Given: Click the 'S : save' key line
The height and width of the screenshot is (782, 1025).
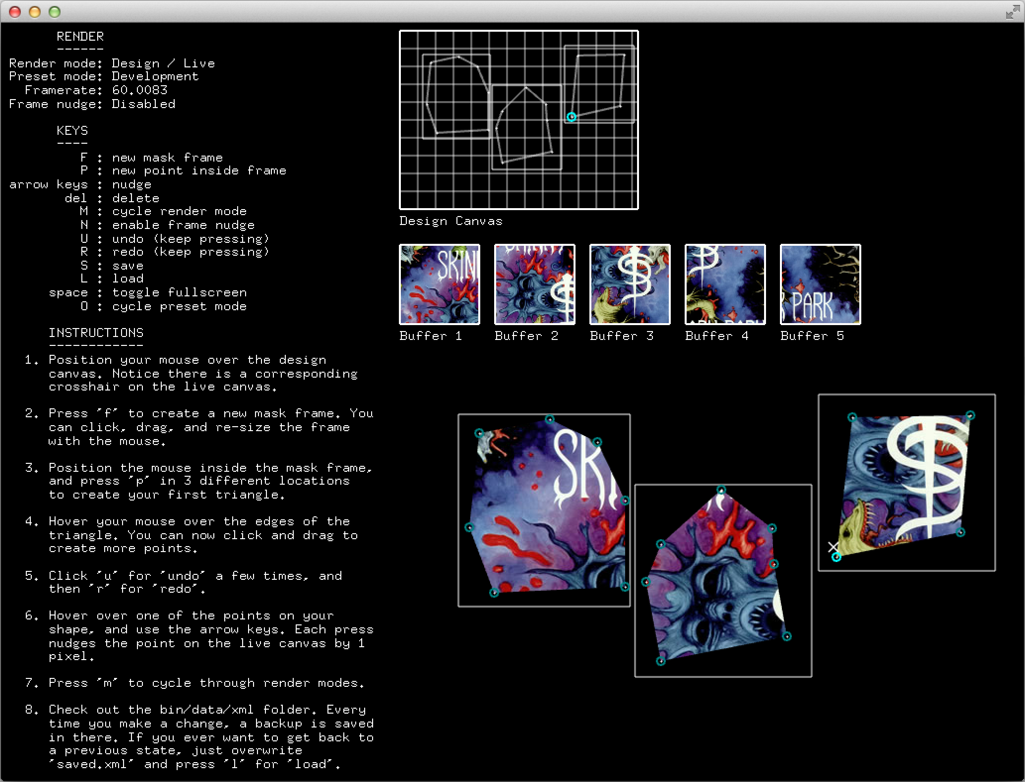Looking at the screenshot, I should click(112, 266).
